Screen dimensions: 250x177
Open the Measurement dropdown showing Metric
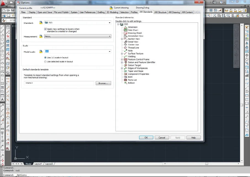pyautogui.click(x=109, y=36)
